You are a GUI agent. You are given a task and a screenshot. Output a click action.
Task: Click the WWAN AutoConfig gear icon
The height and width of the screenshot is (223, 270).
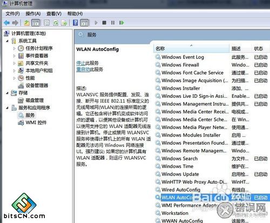click(158, 220)
